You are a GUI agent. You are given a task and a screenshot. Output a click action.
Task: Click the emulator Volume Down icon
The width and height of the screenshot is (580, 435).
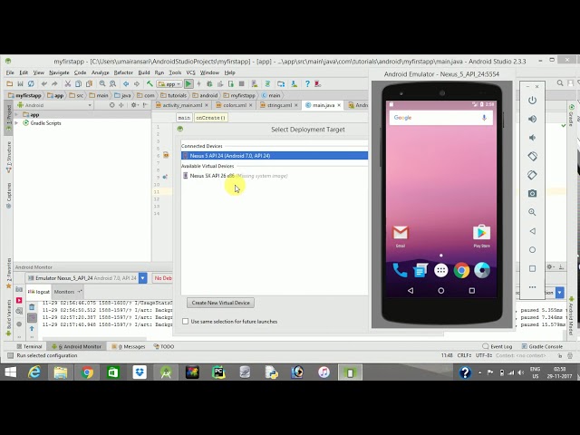click(x=532, y=138)
